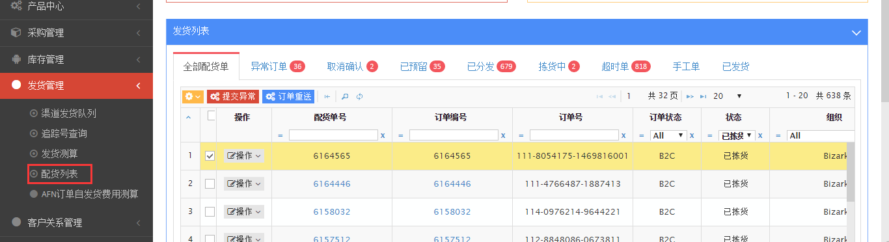This screenshot has height=242, width=889.
Task: Check the checkbox for row 6158032
Action: (x=210, y=212)
